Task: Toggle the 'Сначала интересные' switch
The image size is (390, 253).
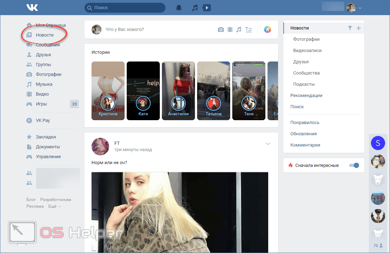Action: pyautogui.click(x=354, y=165)
